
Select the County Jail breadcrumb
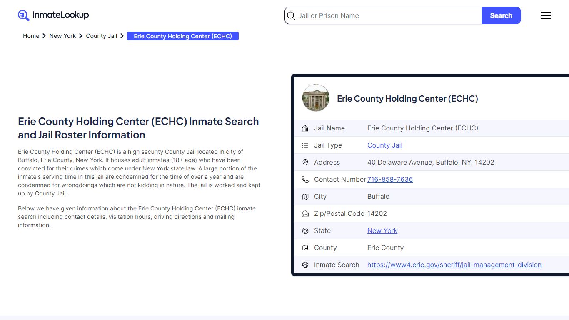coord(101,36)
